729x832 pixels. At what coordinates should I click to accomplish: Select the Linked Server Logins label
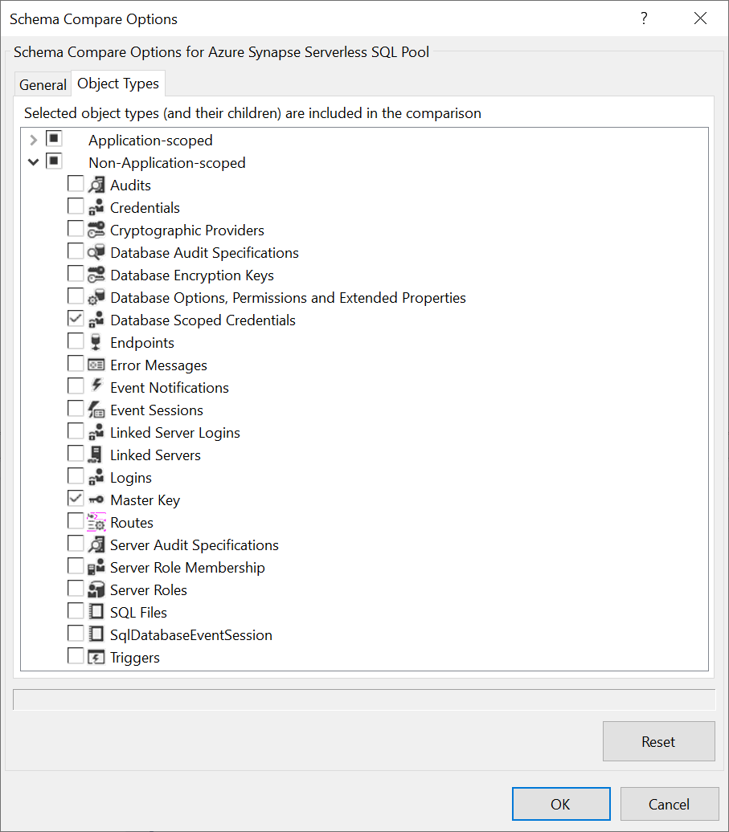[x=175, y=433]
